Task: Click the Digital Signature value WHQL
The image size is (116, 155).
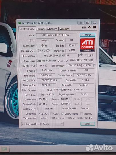Action: (x=84, y=94)
